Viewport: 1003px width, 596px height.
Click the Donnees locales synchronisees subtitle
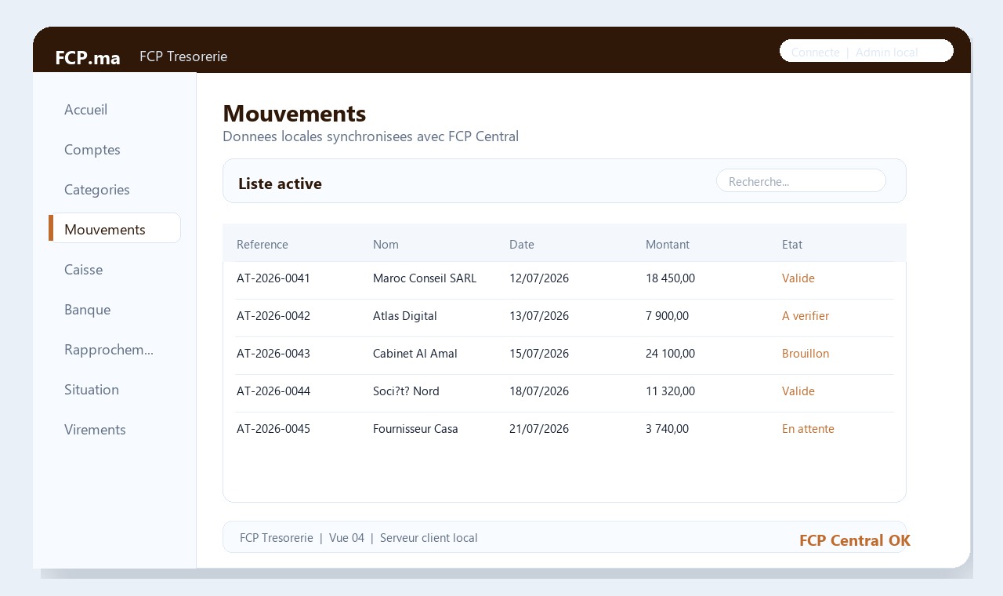[371, 136]
